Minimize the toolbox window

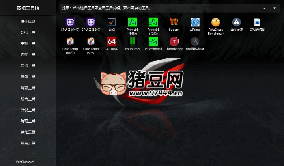264,8
